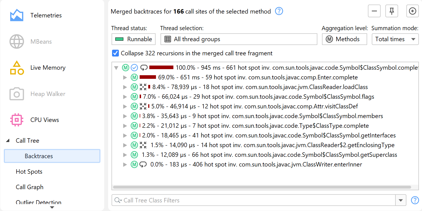Click the pin view button
Image resolution: width=422 pixels, height=211 pixels.
click(392, 11)
